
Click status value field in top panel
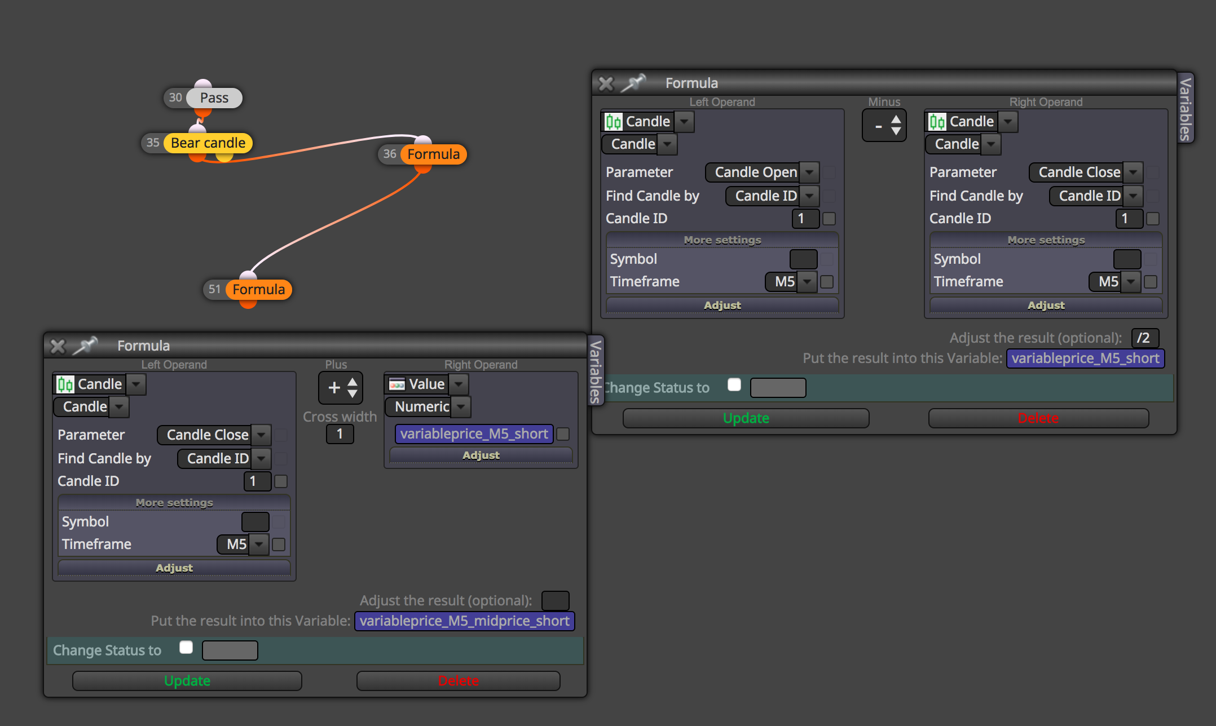click(x=778, y=388)
